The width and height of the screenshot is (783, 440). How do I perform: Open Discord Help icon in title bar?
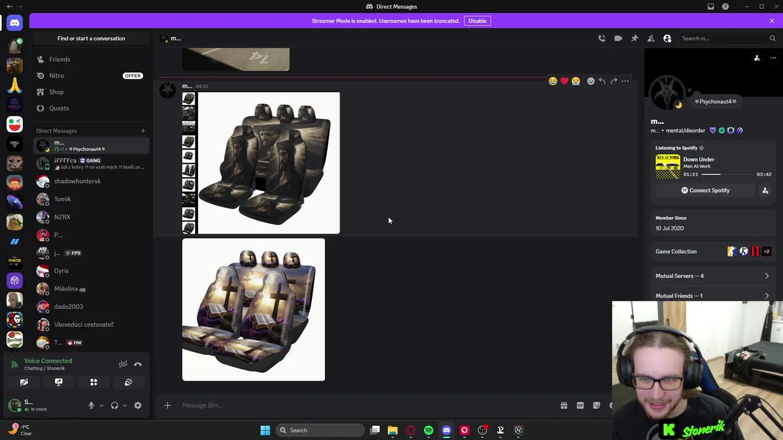click(725, 7)
